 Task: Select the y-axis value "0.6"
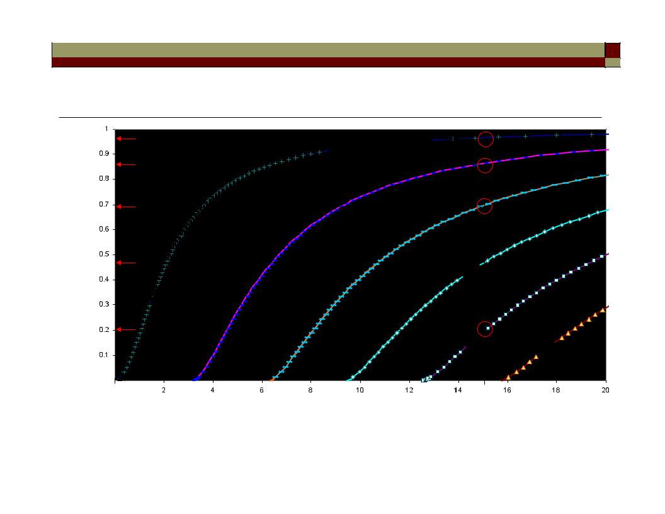pyautogui.click(x=105, y=229)
